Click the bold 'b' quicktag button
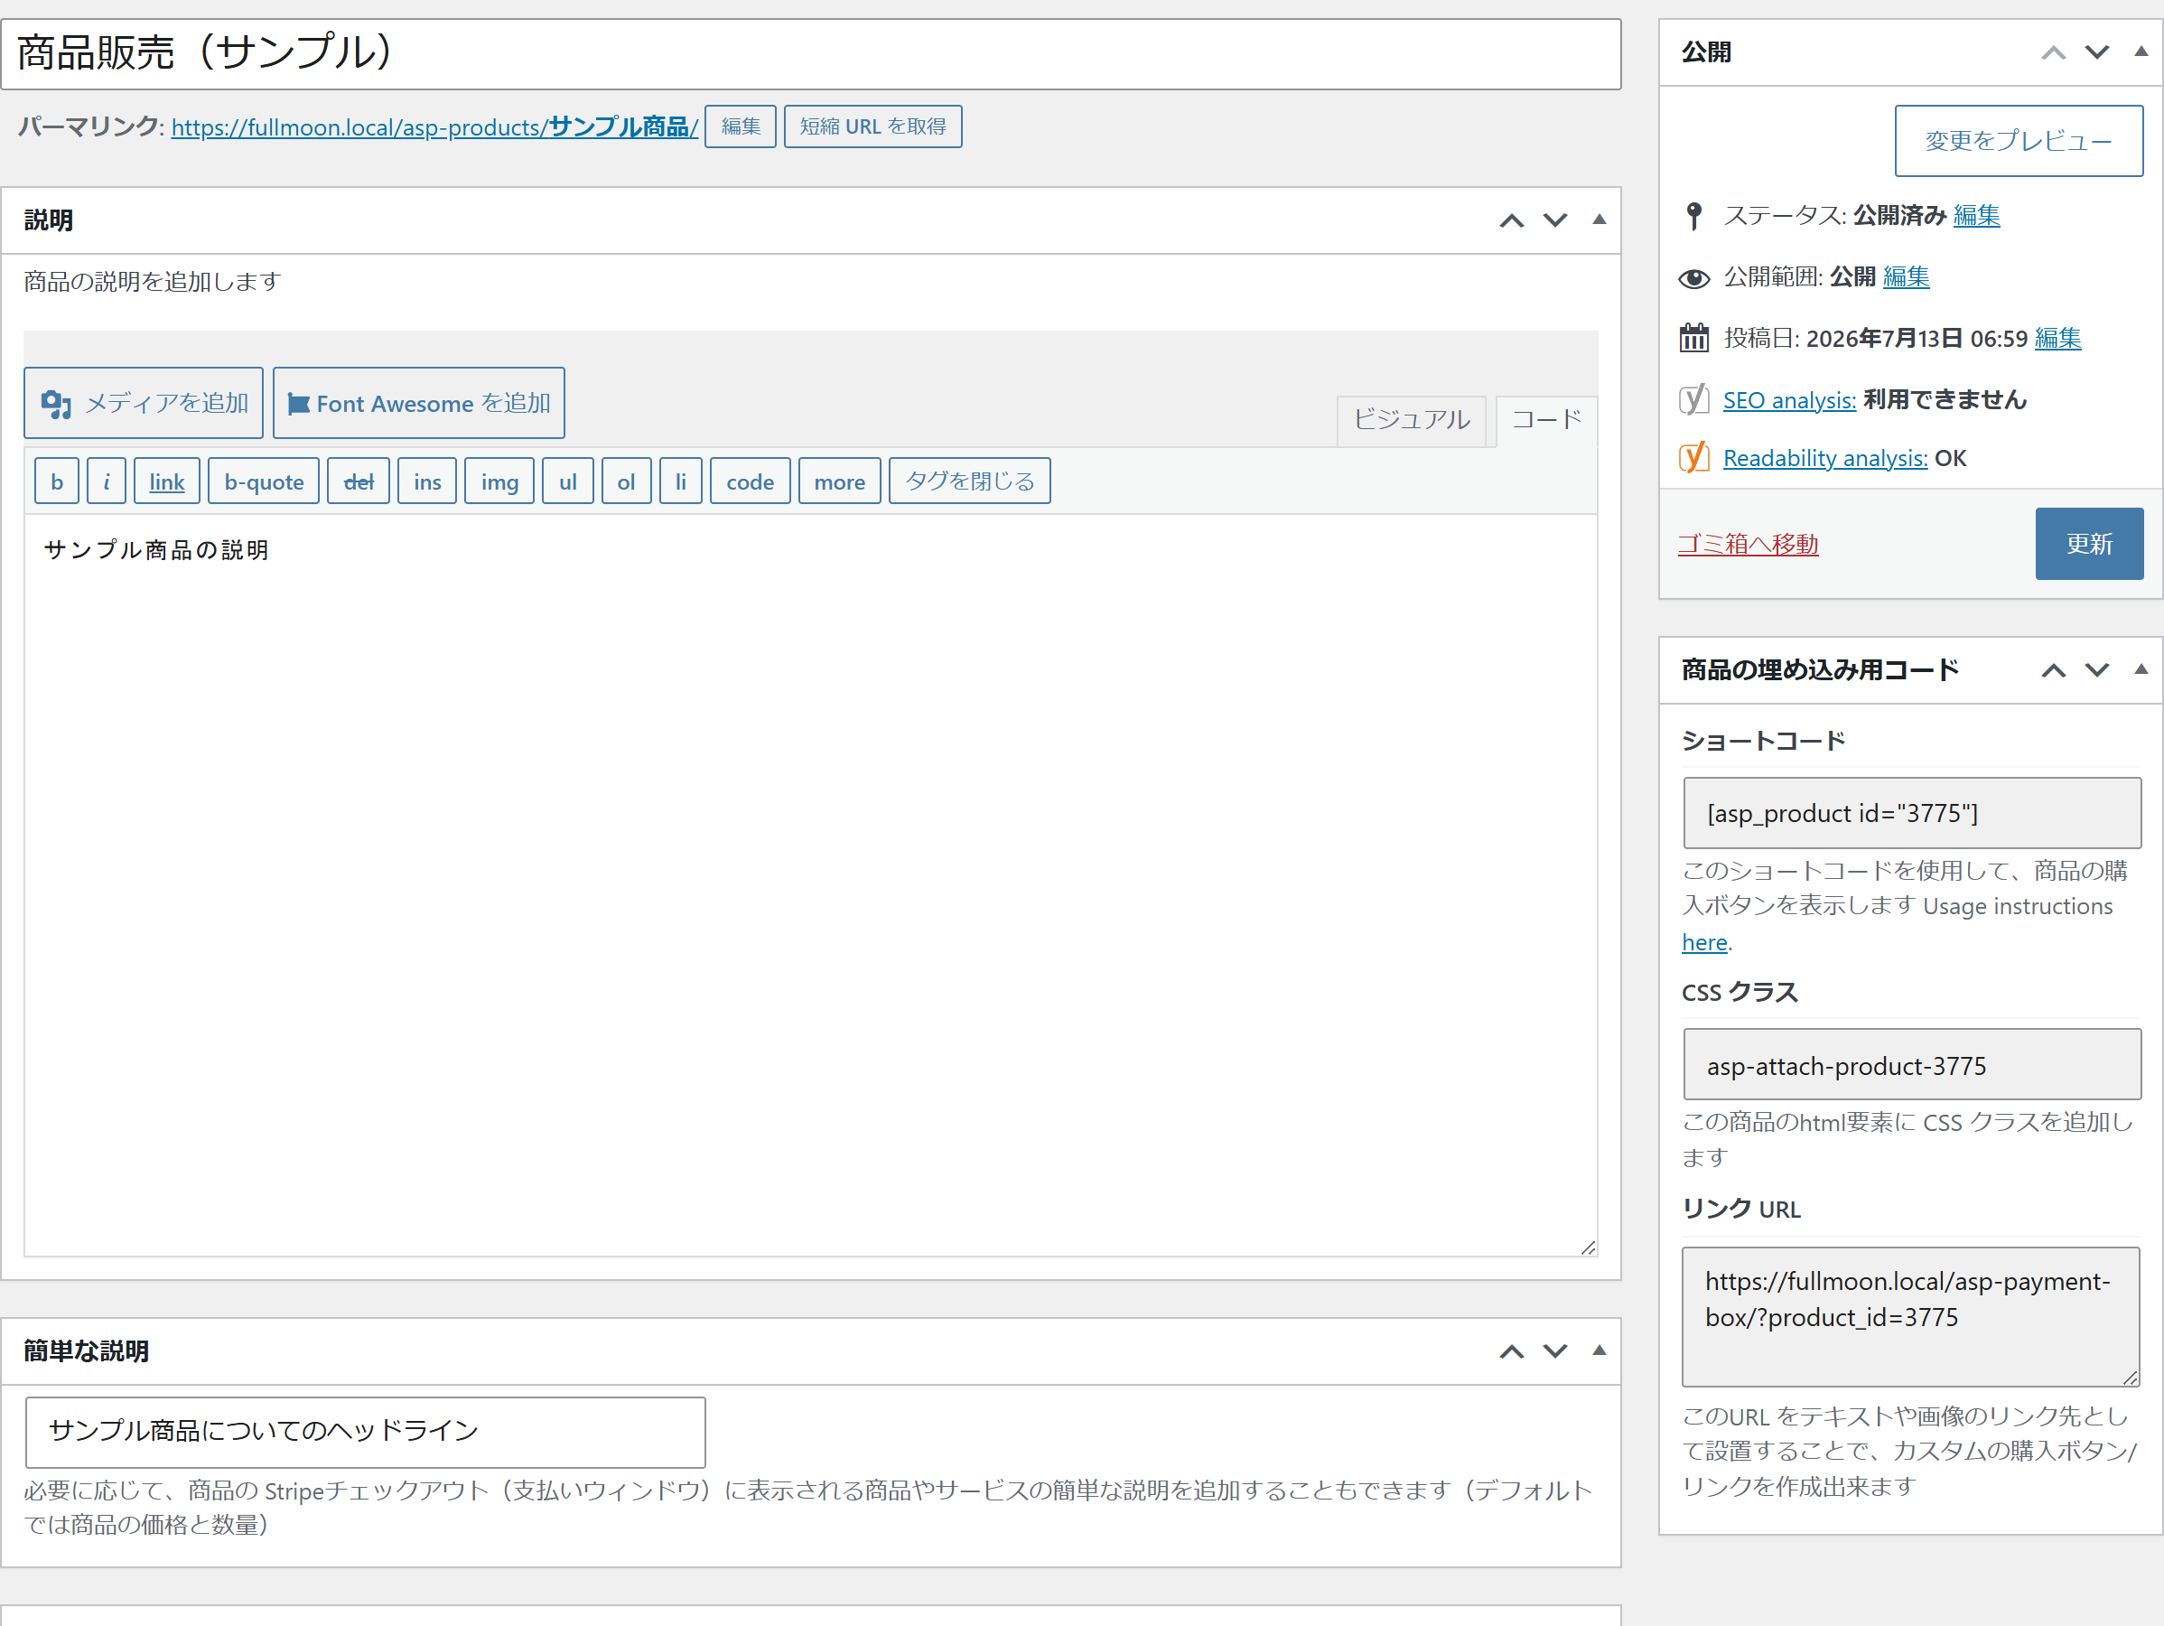Image resolution: width=2164 pixels, height=1626 pixels. (x=57, y=481)
